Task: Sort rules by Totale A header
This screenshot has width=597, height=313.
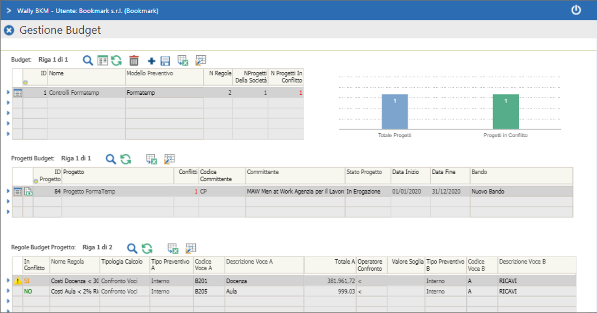Action: click(x=330, y=265)
